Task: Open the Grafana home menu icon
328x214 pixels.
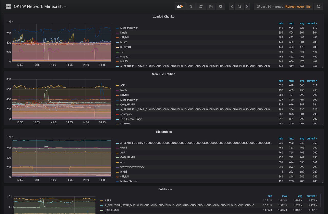Action: click(8, 7)
